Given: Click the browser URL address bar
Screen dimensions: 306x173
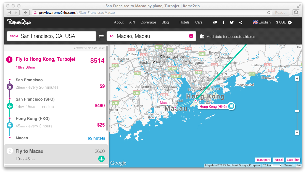Looking at the screenshot, I should (151, 12).
